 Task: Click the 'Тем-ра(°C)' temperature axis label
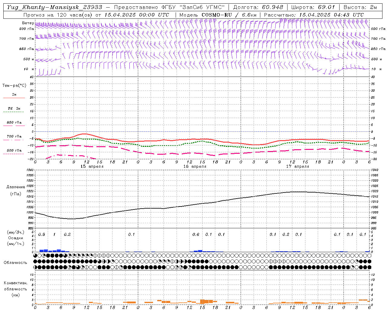(14, 86)
